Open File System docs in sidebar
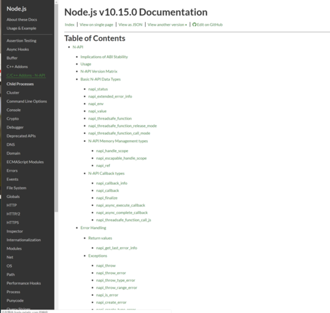The image size is (330, 313). (x=16, y=188)
